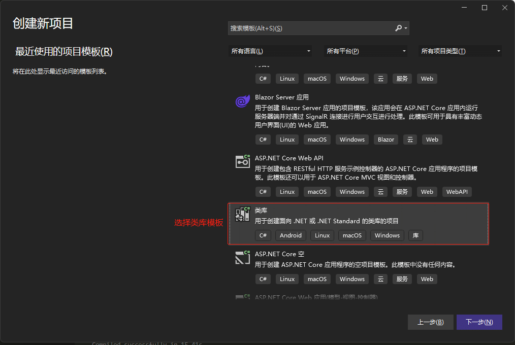Maximize the 创建新项目 dialog window
The height and width of the screenshot is (345, 515).
[x=485, y=8]
